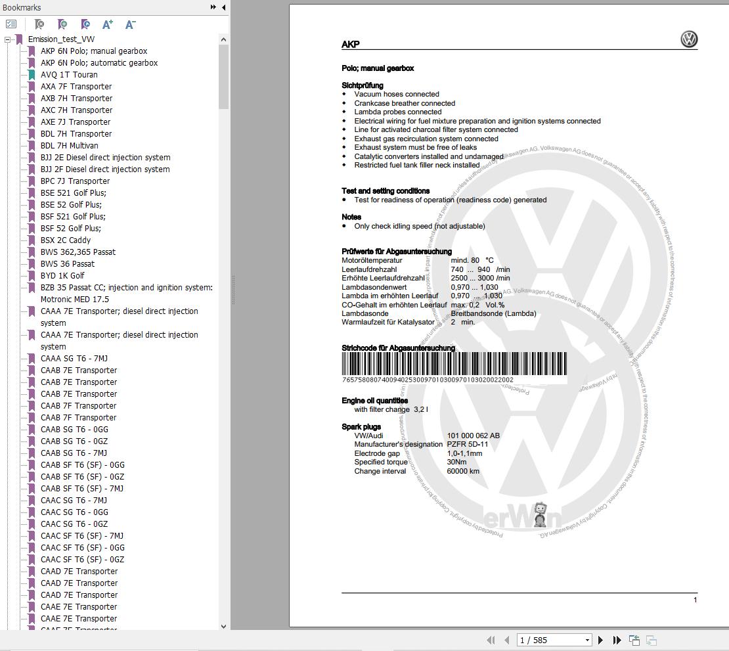Screen dimensions: 729x651
Task: Click the bookmarks scrollbar down arrow
Action: 224,626
